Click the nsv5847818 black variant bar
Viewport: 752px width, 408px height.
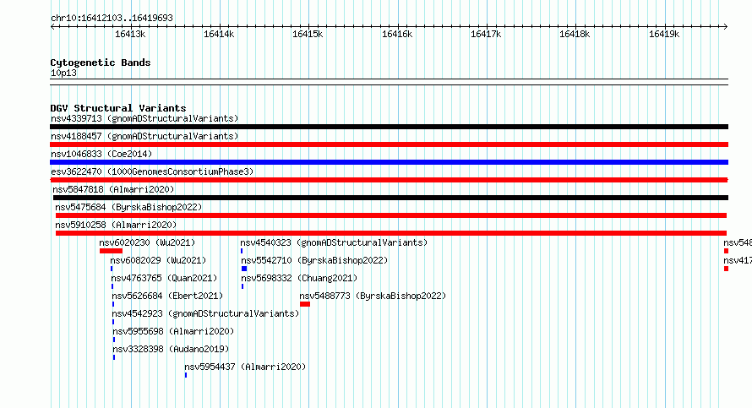[x=391, y=198]
